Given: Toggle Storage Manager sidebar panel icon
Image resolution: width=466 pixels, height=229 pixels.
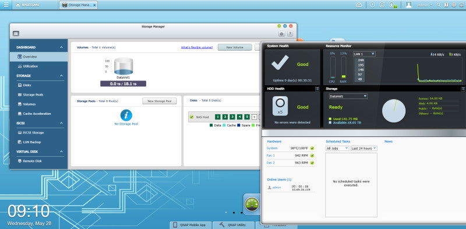Looking at the screenshot, I should [x=16, y=34].
